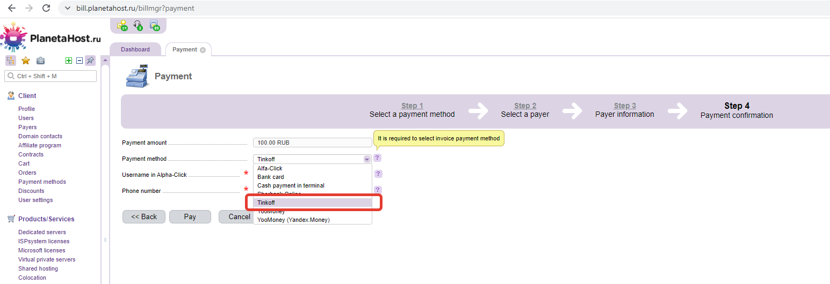Select YooMoney (Yandex.Money) payment option
This screenshot has height=284, width=830.
click(x=293, y=220)
